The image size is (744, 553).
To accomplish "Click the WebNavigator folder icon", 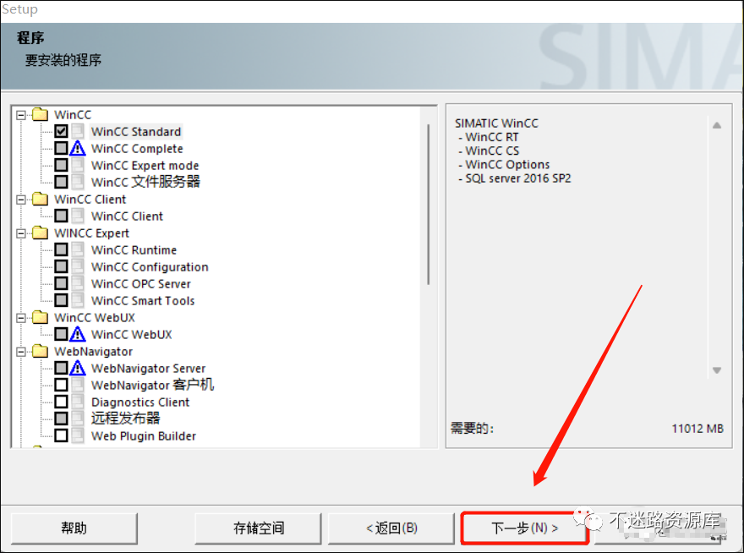I will [41, 351].
